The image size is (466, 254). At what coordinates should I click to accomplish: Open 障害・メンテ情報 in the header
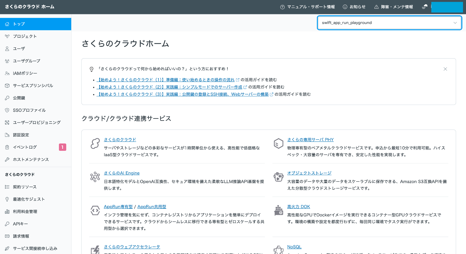393,7
